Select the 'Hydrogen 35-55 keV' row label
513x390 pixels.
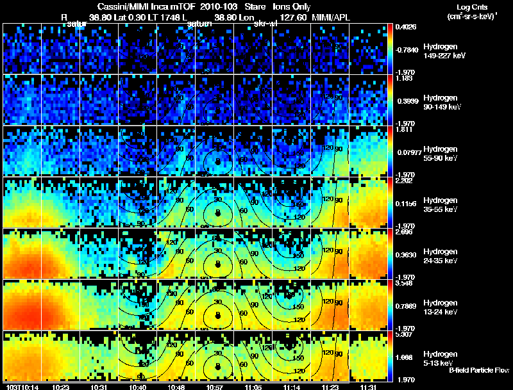pos(441,205)
